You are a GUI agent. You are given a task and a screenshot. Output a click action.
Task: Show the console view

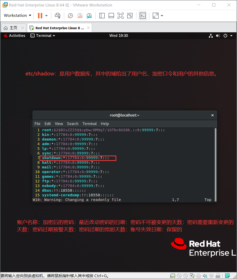coord(143,16)
